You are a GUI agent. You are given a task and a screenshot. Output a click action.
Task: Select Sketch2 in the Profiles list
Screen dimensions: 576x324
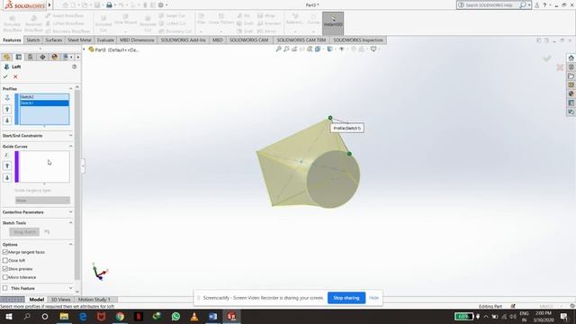(x=44, y=97)
